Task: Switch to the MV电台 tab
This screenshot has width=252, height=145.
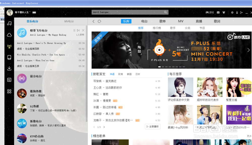Action: 69,21
